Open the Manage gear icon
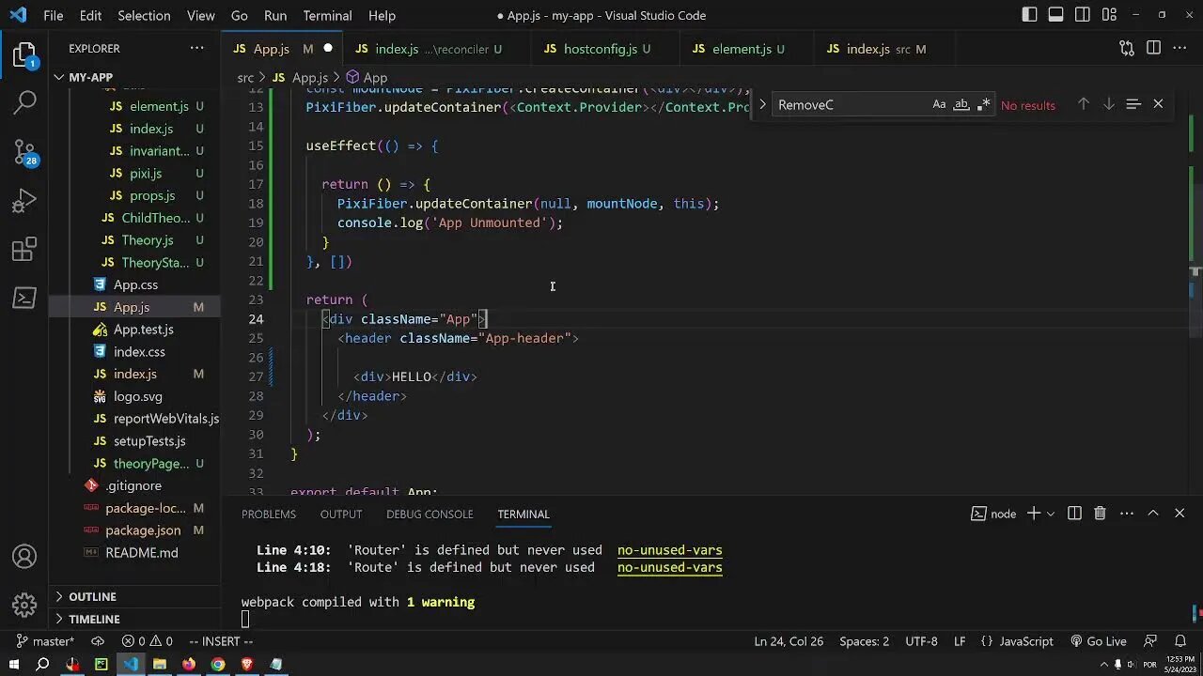Screen dimensions: 1203x676 pos(24,606)
